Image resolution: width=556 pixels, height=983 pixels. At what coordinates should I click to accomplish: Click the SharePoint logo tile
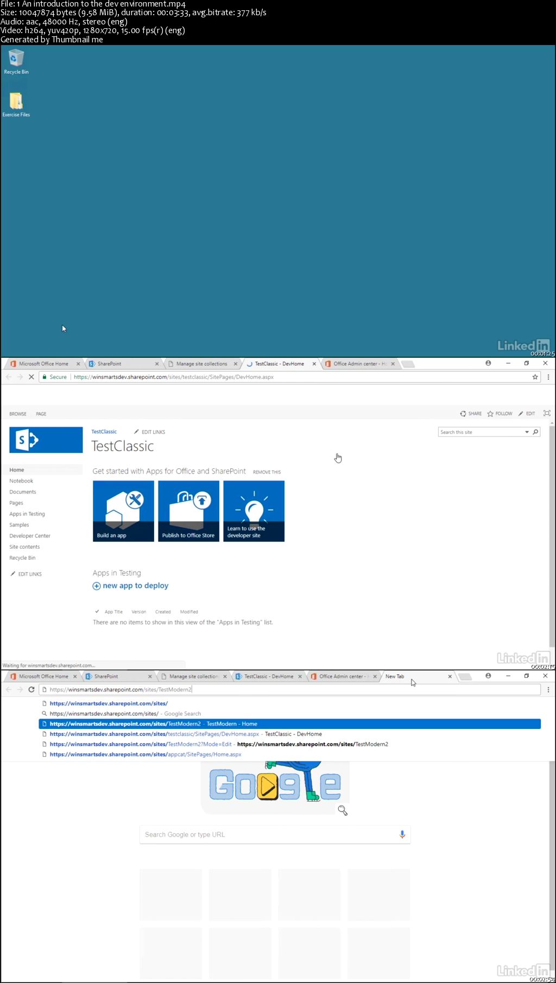coord(46,440)
